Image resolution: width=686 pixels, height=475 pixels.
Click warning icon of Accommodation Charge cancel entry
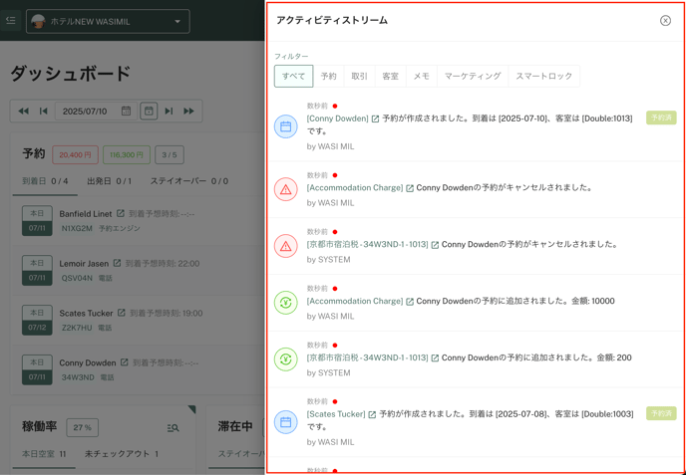tap(286, 189)
